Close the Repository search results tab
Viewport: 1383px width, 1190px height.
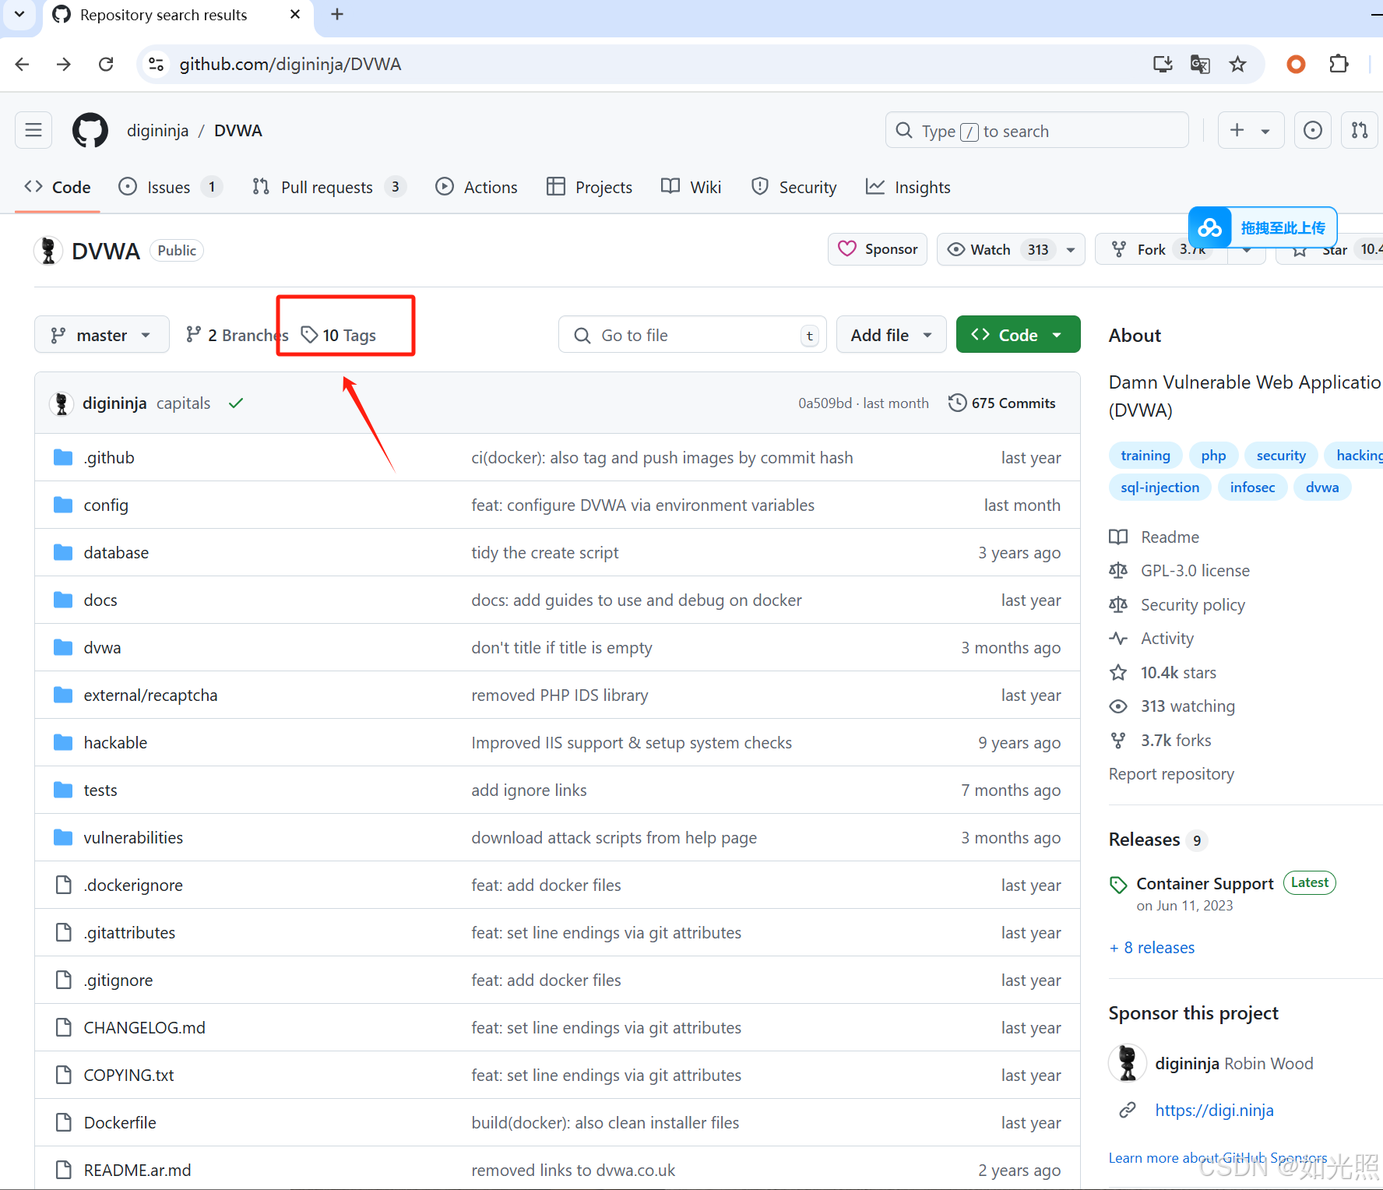(x=295, y=15)
